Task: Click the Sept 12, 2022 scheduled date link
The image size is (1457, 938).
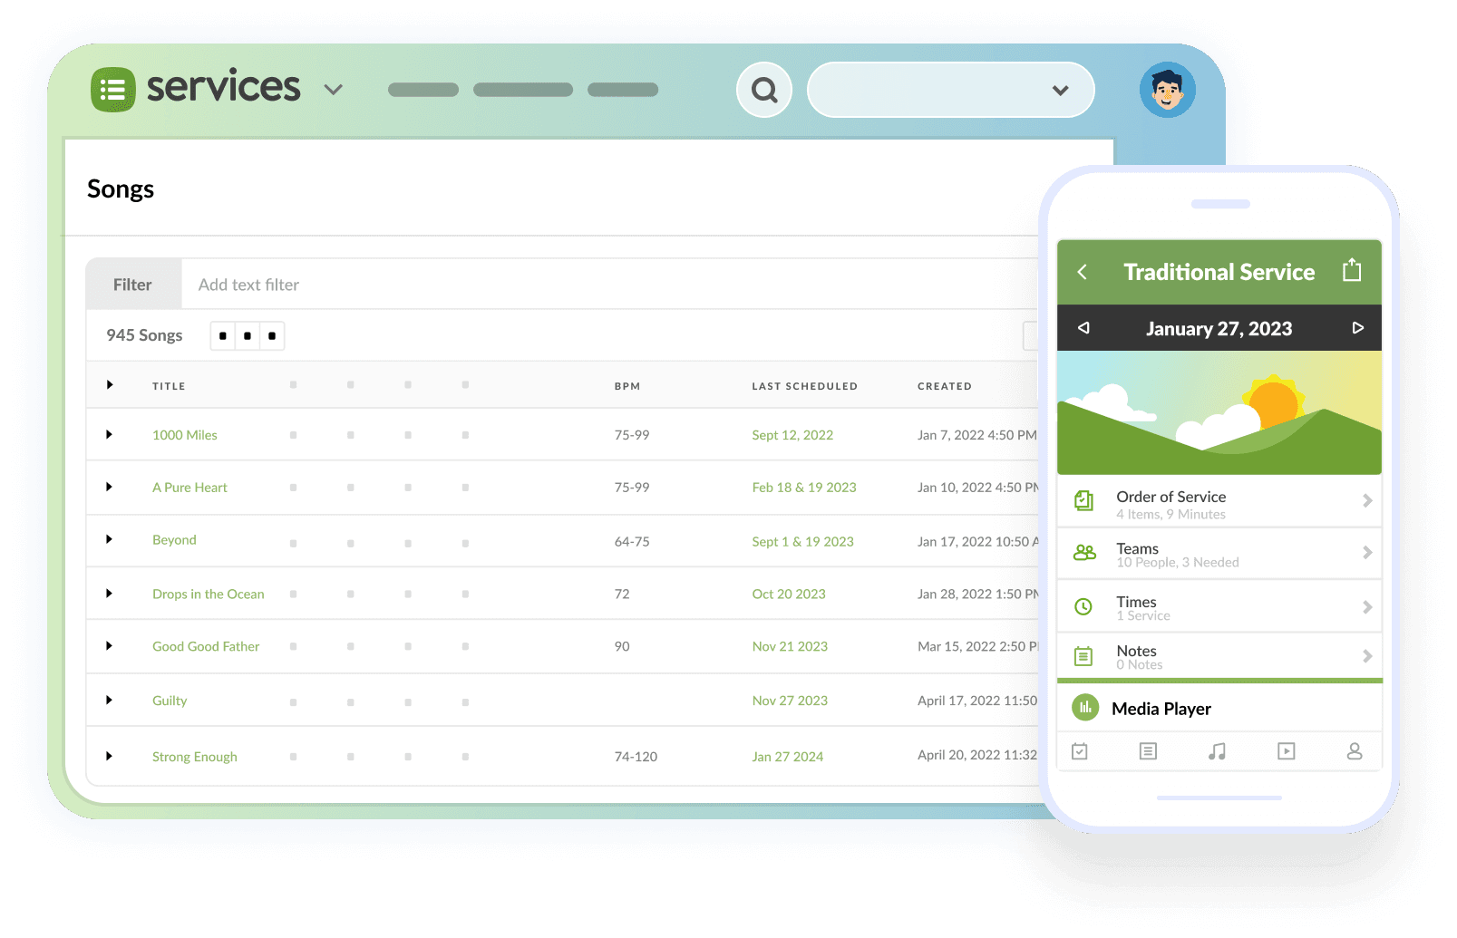Action: (x=792, y=434)
